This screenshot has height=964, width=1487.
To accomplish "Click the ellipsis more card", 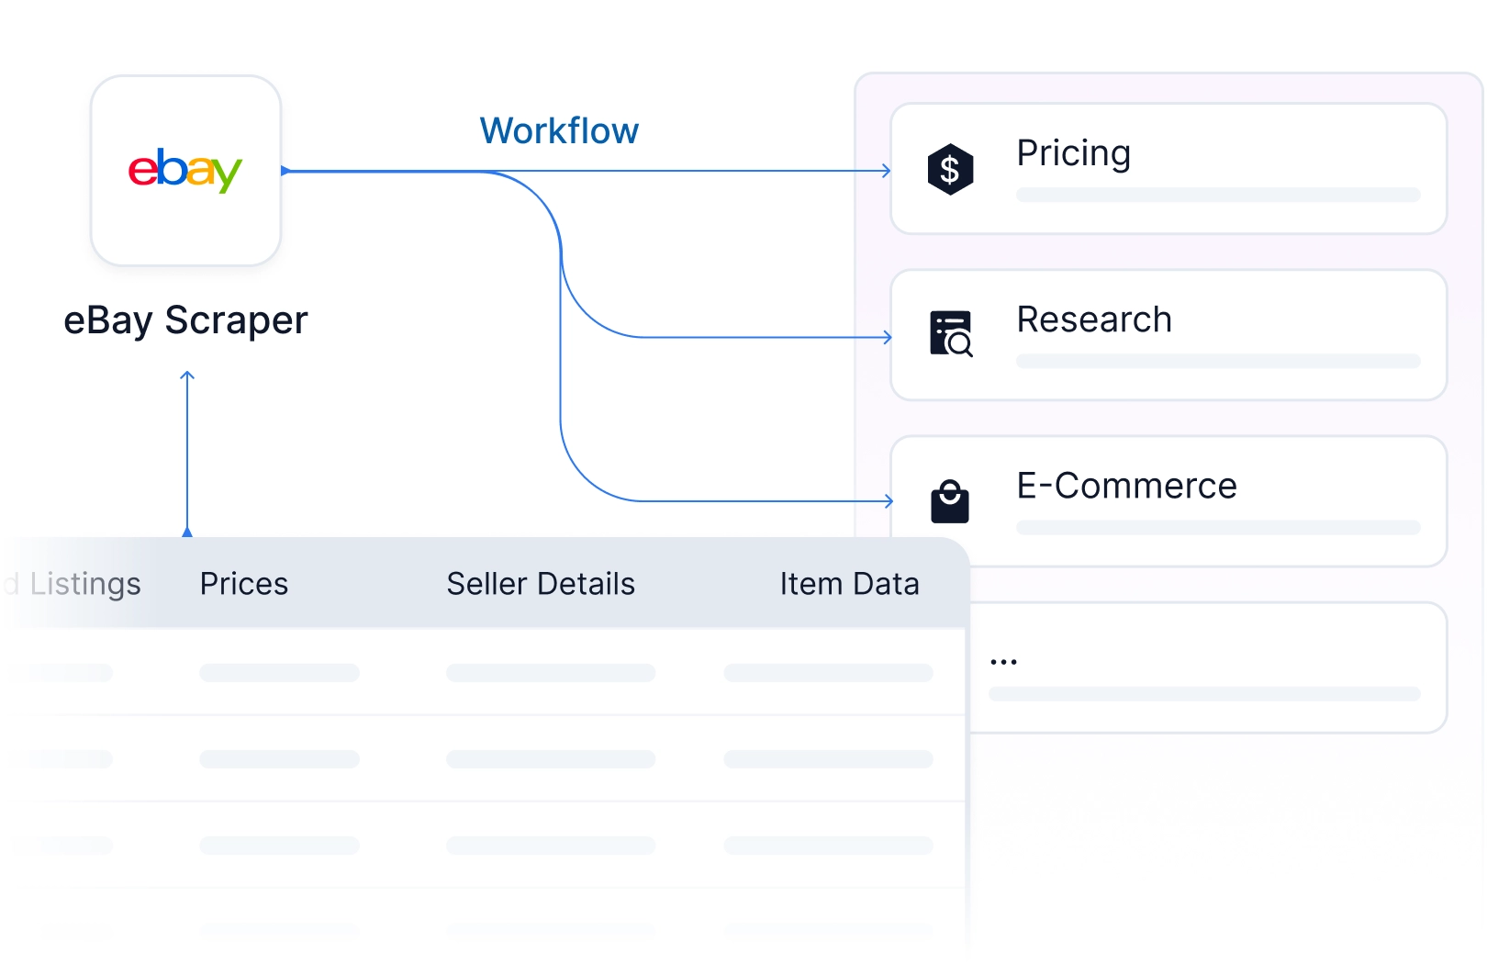I will [1207, 667].
